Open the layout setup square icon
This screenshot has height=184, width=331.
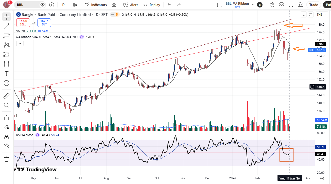point(219,5)
